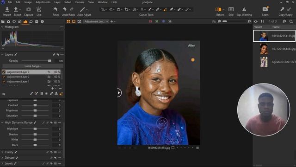Select the Pan hand cursor tool
The height and width of the screenshot is (167, 296).
click(111, 9)
